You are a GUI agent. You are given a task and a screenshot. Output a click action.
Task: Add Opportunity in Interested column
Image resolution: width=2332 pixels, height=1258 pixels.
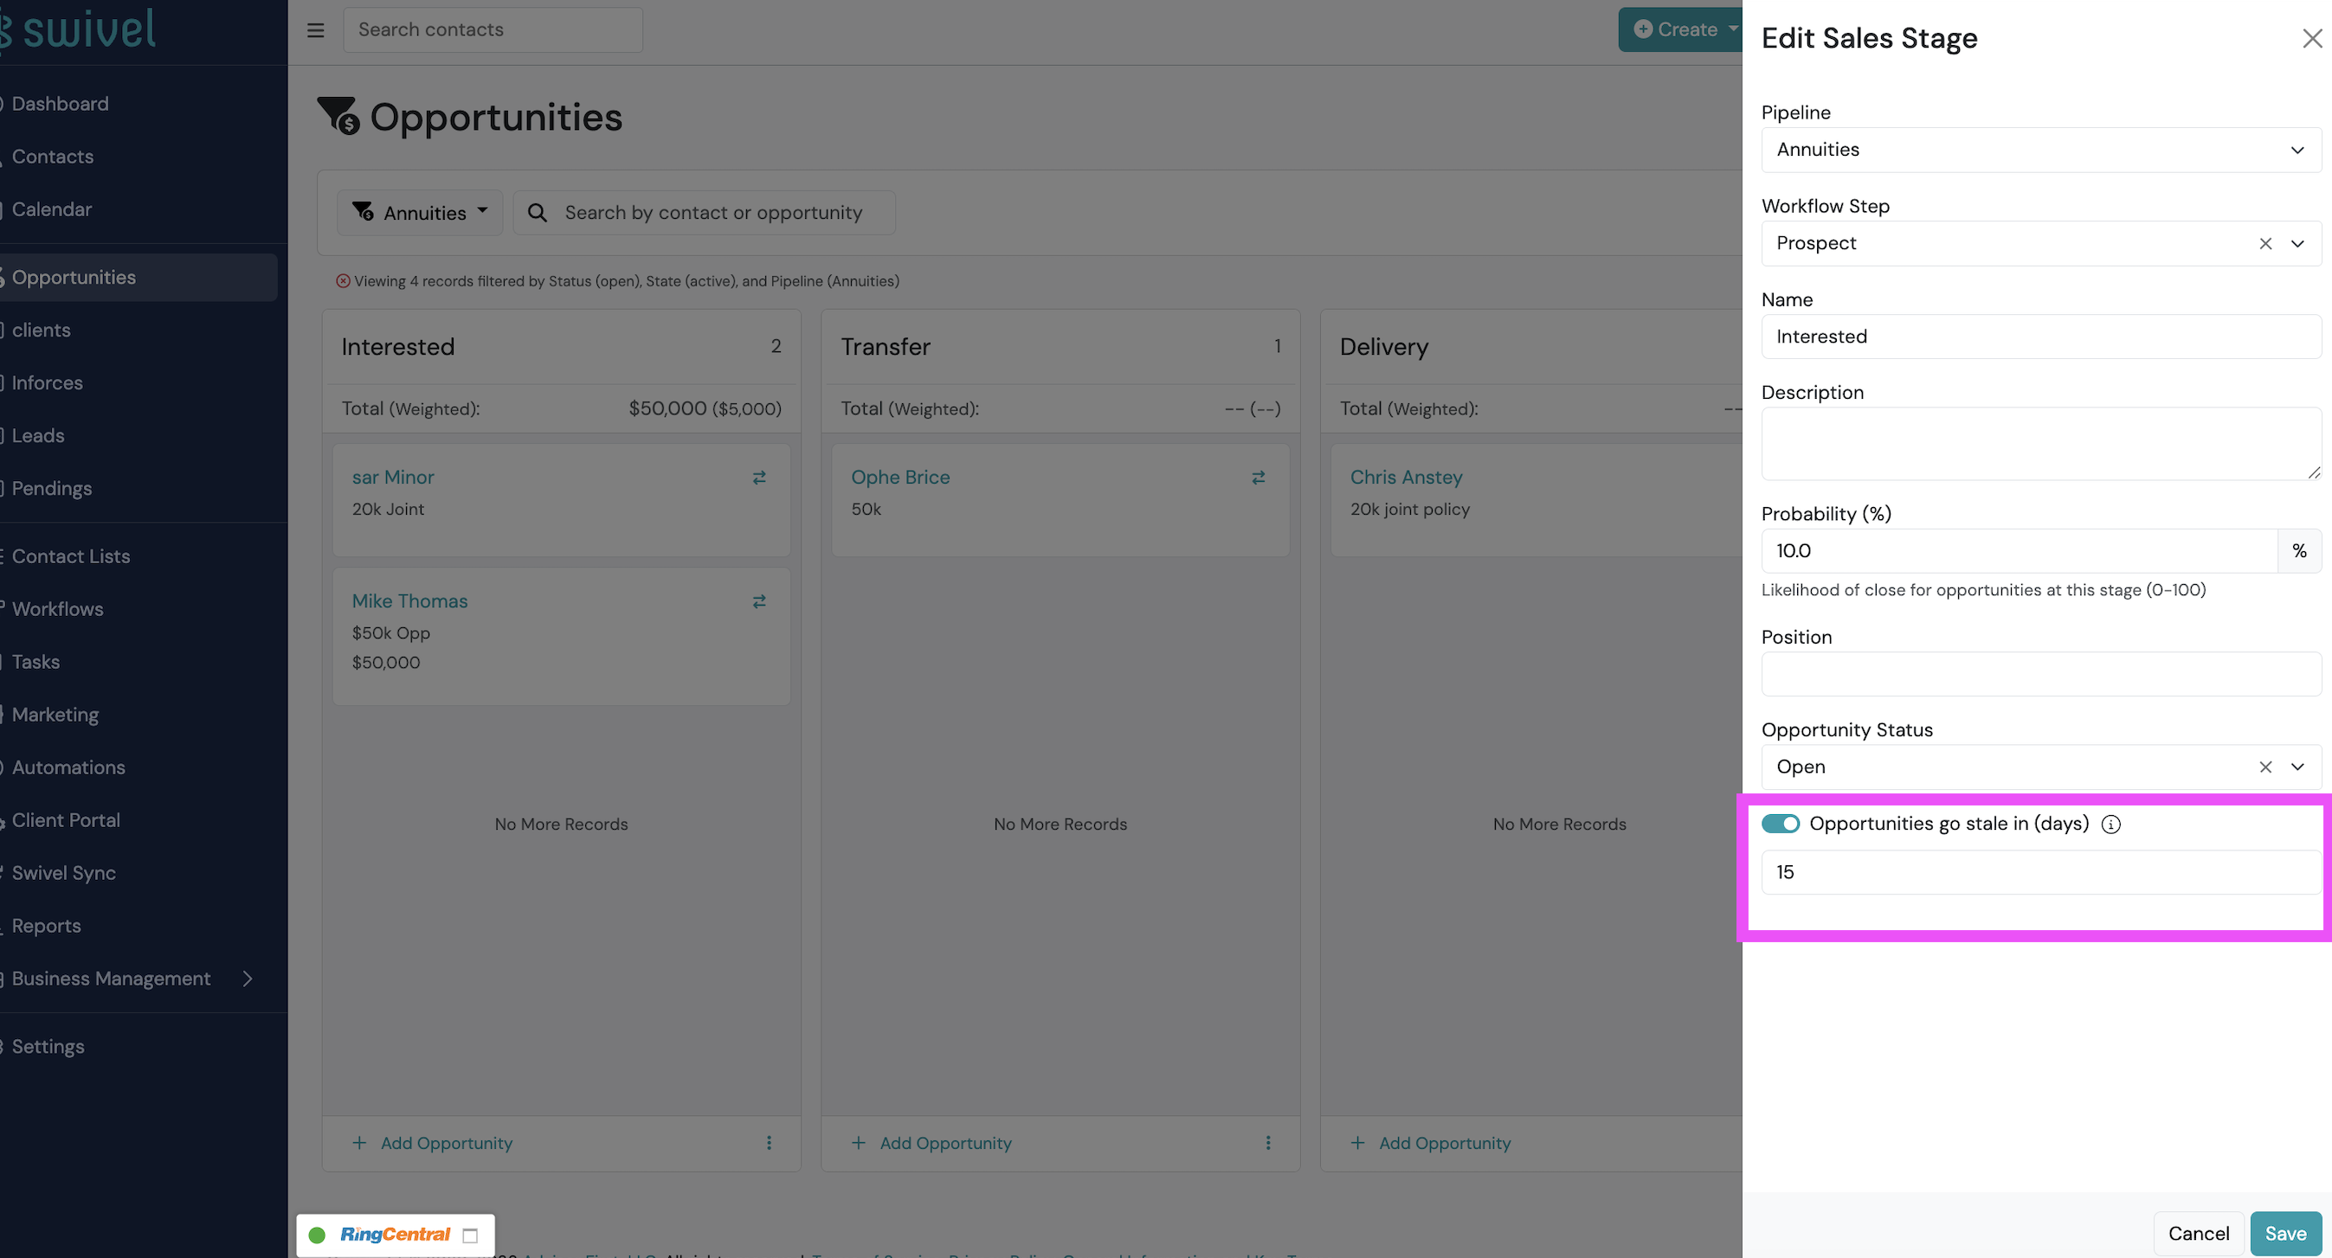pos(432,1143)
